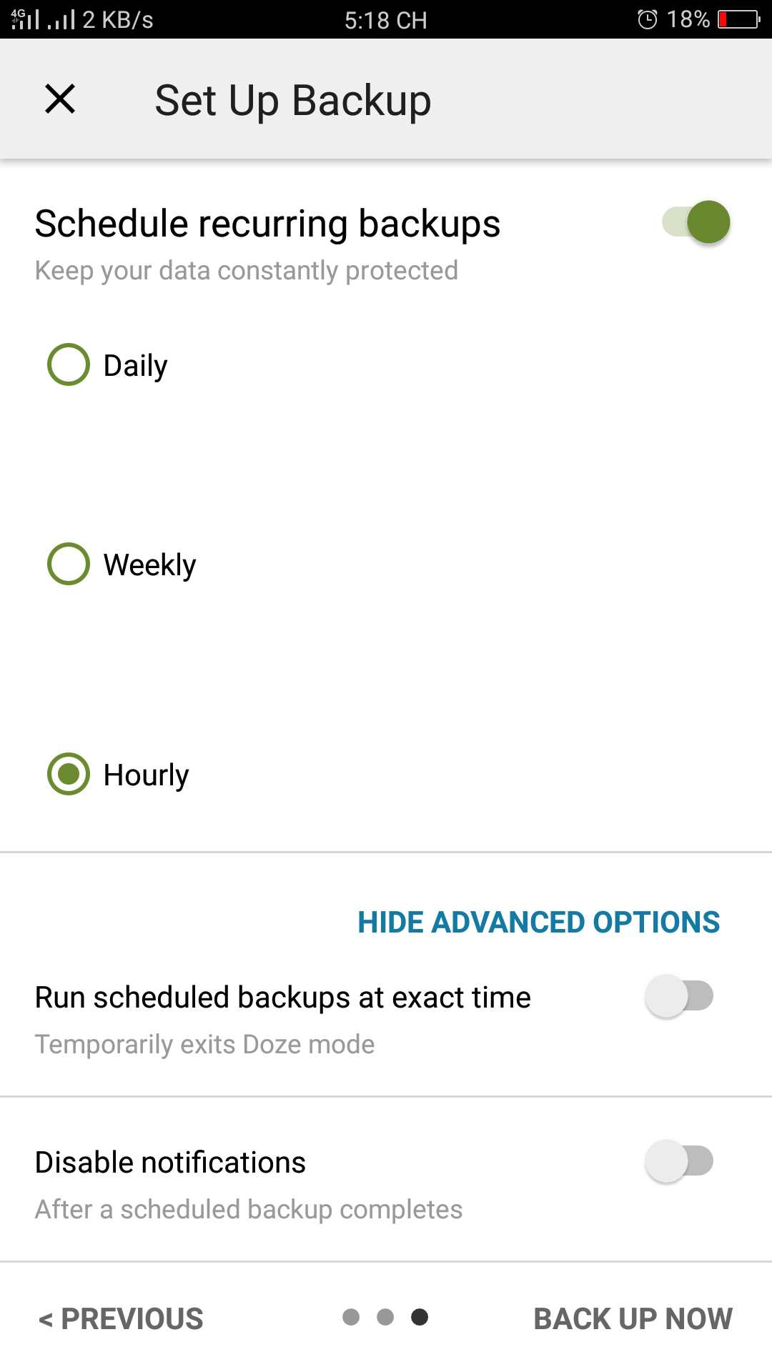Go back with the Previous button
Image resolution: width=772 pixels, height=1372 pixels.
point(122,1318)
